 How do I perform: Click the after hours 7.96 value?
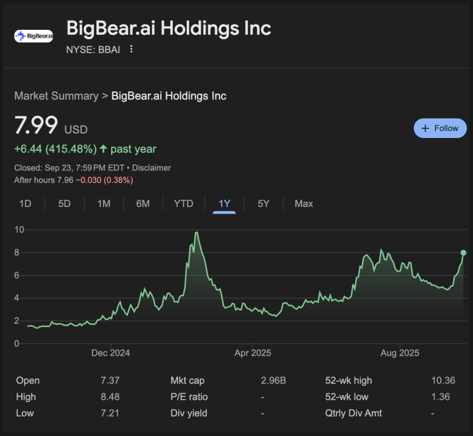pos(65,180)
